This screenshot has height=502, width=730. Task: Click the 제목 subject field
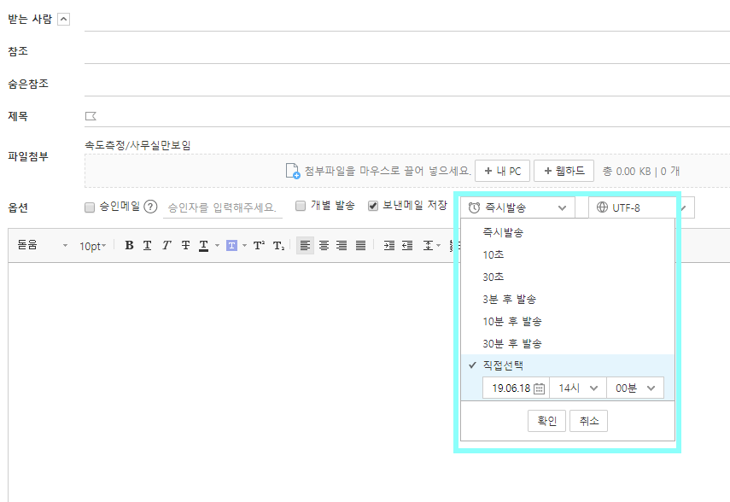(414, 116)
